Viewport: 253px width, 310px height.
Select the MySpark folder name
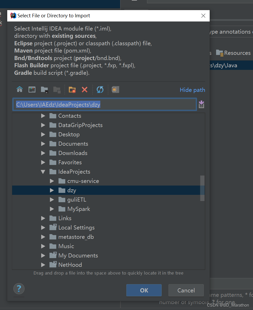click(x=79, y=209)
